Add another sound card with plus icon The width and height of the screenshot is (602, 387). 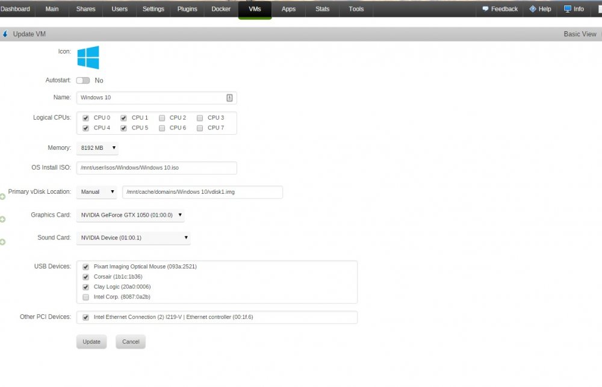2,242
